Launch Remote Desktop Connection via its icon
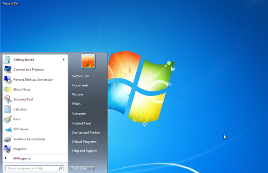Viewport: 268px width, 173px height. pyautogui.click(x=8, y=80)
